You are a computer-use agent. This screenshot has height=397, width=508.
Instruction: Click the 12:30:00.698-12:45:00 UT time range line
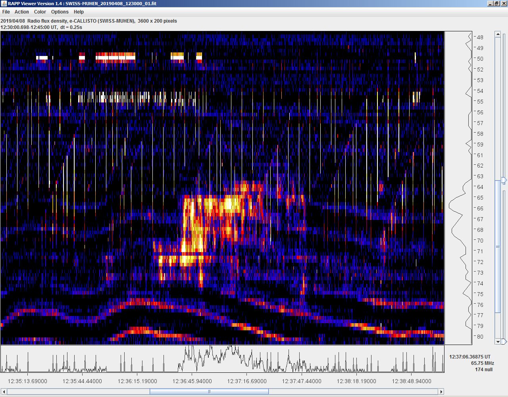(x=41, y=27)
